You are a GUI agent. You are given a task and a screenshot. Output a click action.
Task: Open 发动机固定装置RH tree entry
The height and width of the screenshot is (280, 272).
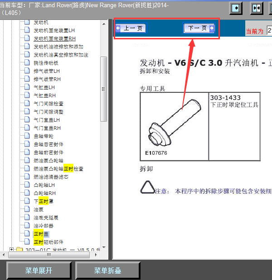(x=54, y=38)
